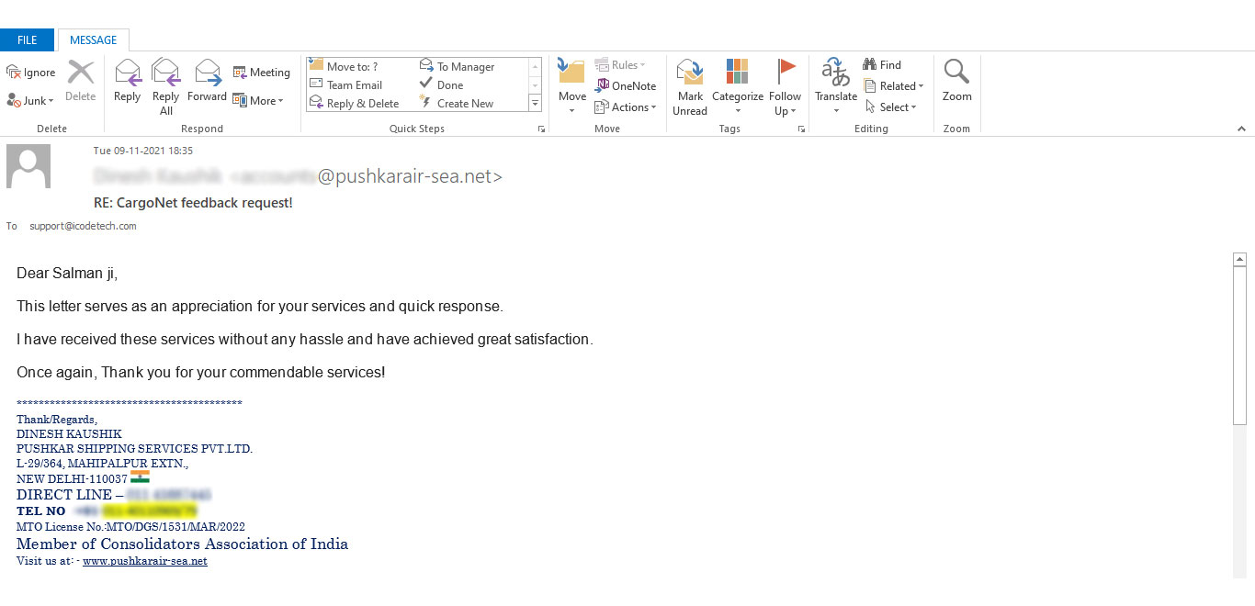Open OneNote from the Move group
Screen dimensions: 1255x606
click(626, 85)
